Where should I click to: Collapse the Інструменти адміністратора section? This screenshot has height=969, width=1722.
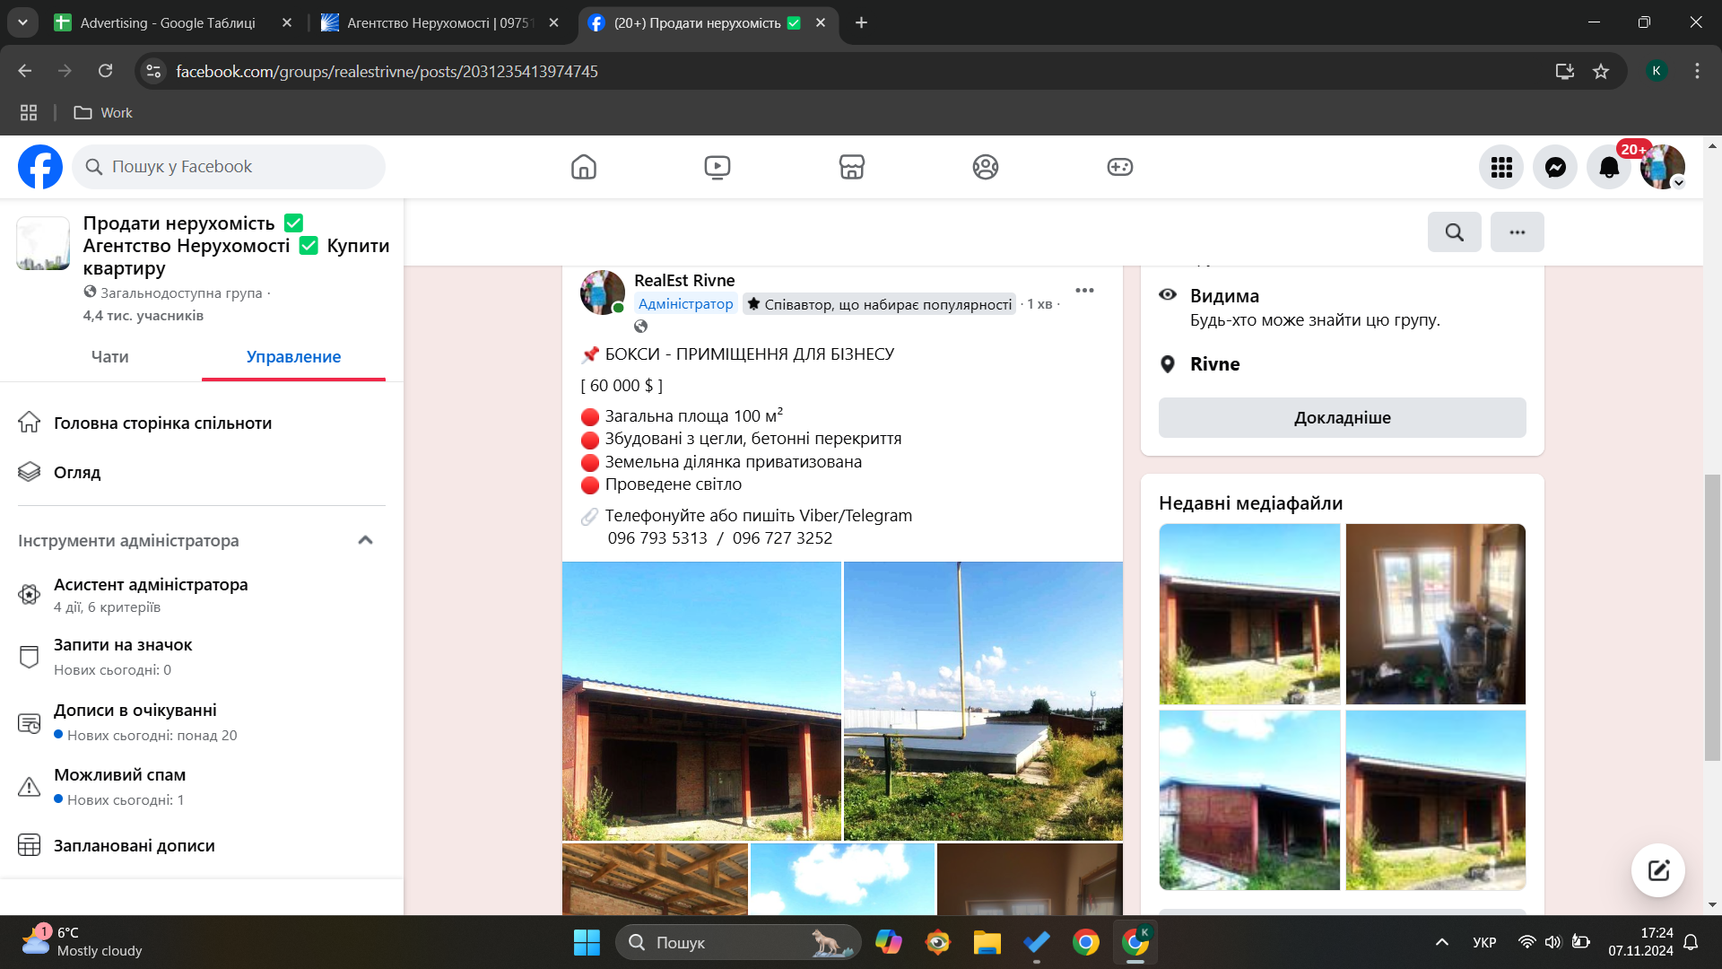pyautogui.click(x=365, y=540)
